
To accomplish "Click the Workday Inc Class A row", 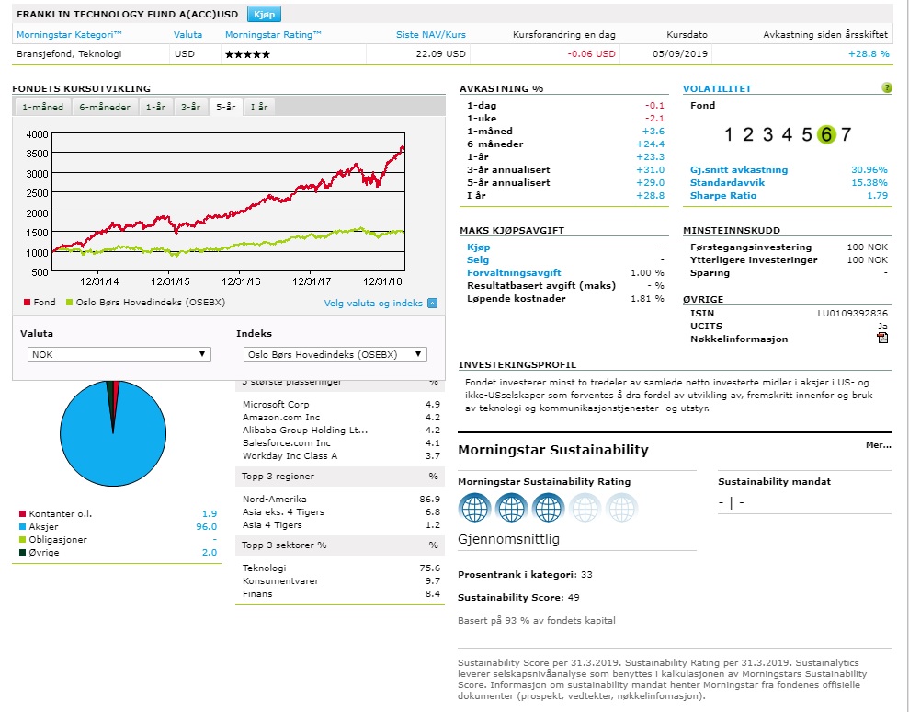I will click(341, 455).
